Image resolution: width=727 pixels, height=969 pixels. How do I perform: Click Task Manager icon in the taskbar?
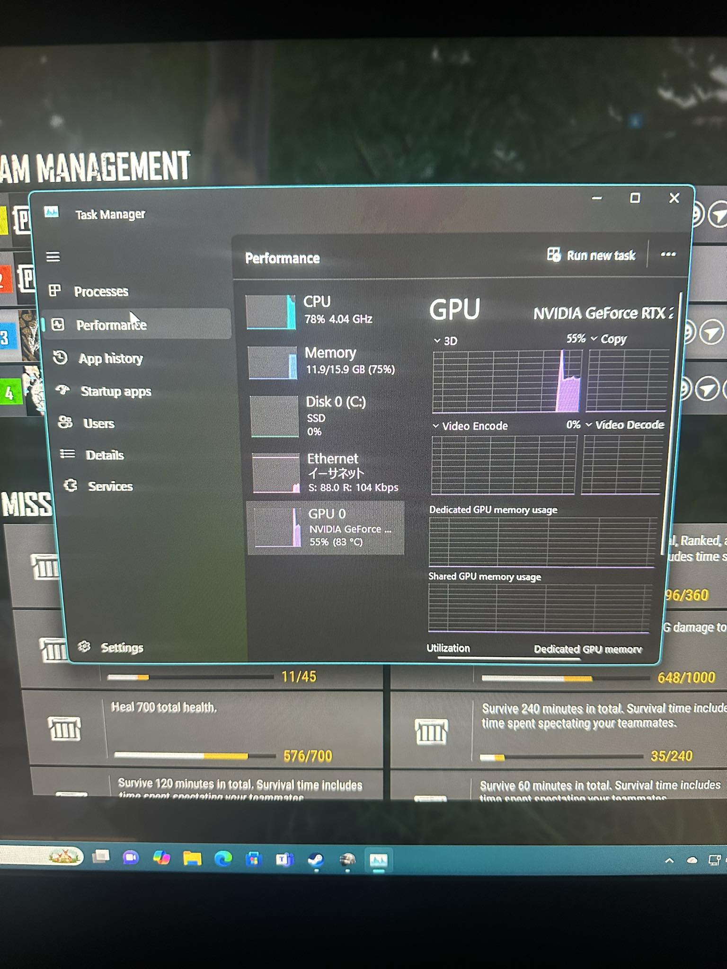pos(379,861)
